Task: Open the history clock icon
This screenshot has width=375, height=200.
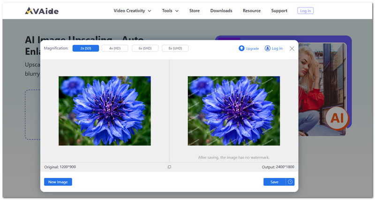Action: click(290, 182)
